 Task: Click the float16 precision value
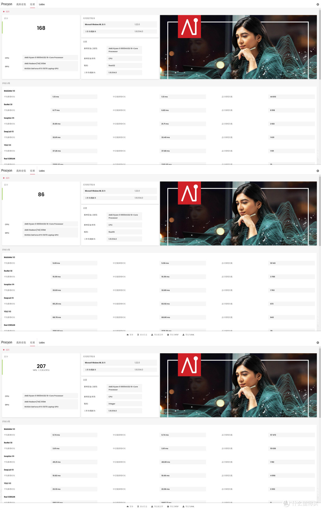pyautogui.click(x=124, y=232)
